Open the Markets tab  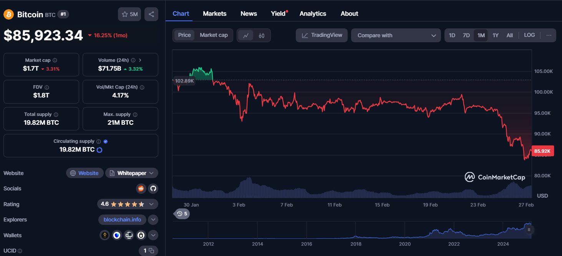[215, 14]
